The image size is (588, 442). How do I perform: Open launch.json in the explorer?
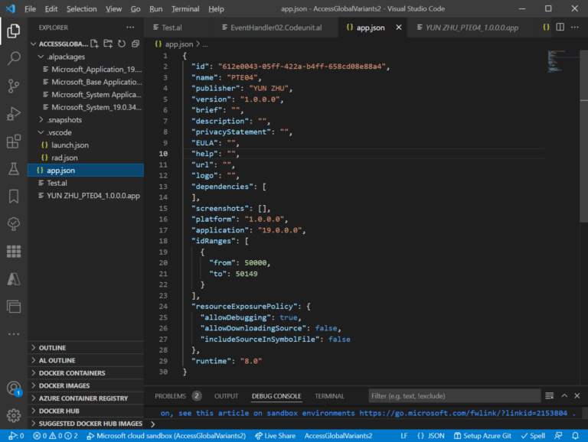pyautogui.click(x=70, y=145)
